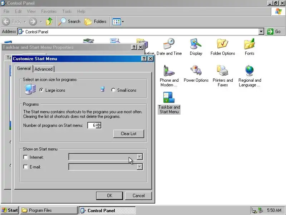Viewport: 286px width, 215px height.
Task: Click the Forward arrow toolbar icon
Action: pyautogui.click(x=33, y=21)
